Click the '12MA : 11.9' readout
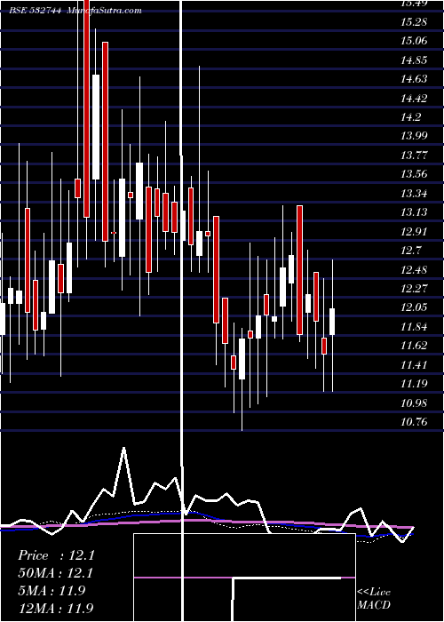 56,608
